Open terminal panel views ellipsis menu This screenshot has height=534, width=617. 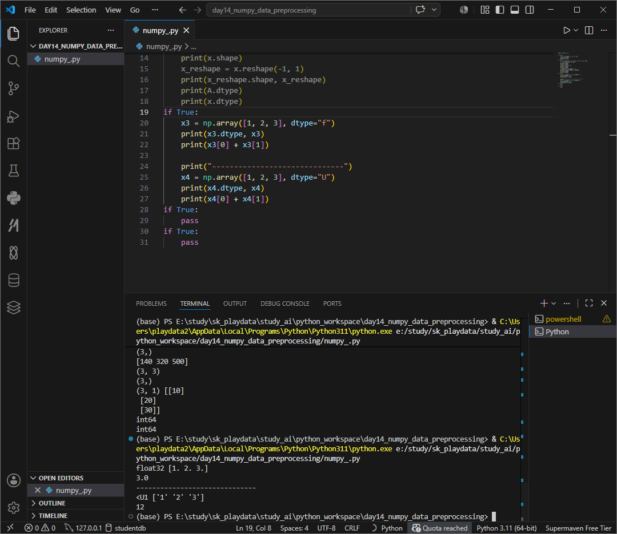(567, 303)
